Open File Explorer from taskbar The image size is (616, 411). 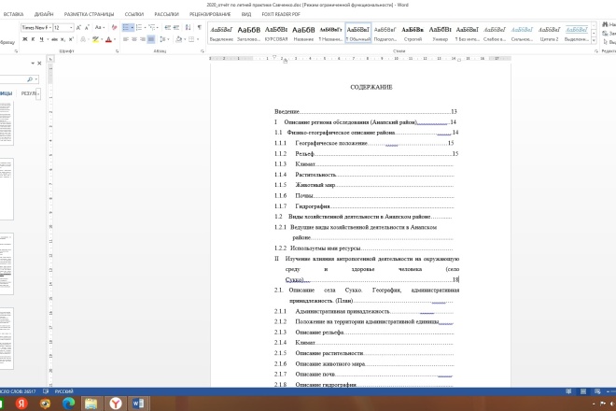(91, 404)
